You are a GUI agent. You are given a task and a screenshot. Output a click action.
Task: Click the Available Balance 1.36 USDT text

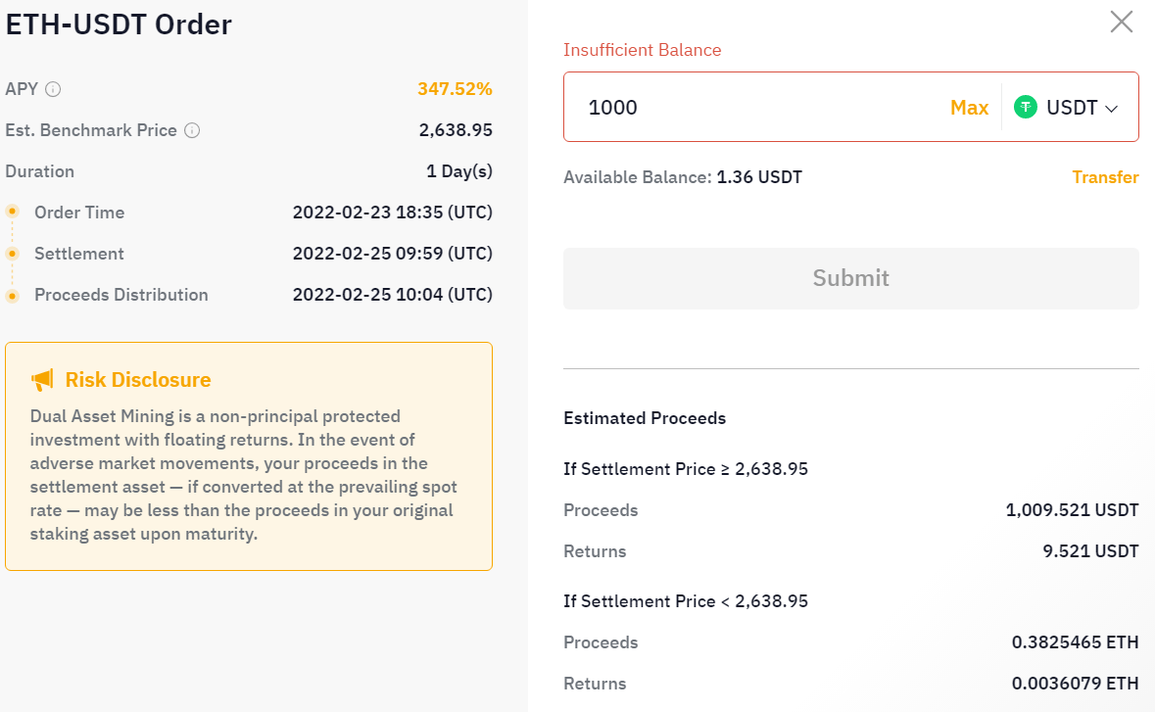coord(682,177)
